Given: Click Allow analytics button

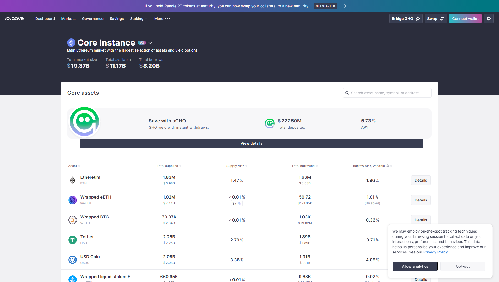Looking at the screenshot, I should click(x=415, y=266).
